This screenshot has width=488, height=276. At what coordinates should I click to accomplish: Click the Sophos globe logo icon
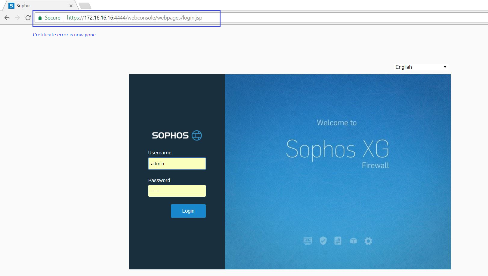pyautogui.click(x=197, y=135)
